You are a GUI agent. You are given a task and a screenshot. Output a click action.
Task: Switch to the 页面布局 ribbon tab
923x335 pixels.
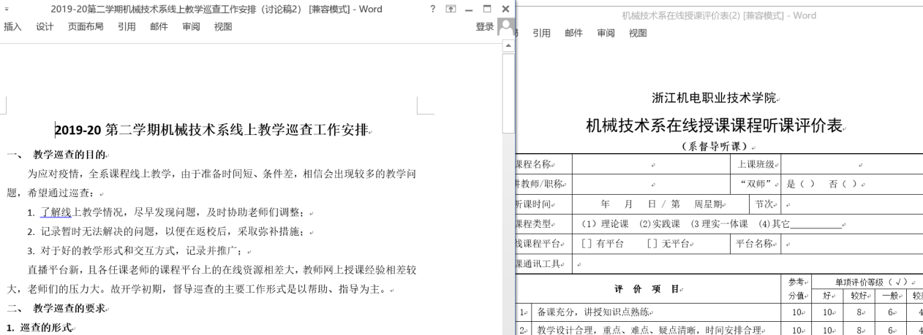86,27
